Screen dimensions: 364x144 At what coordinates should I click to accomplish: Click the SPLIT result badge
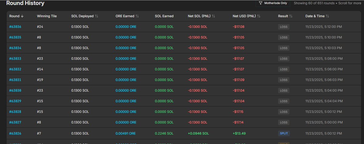click(284, 133)
